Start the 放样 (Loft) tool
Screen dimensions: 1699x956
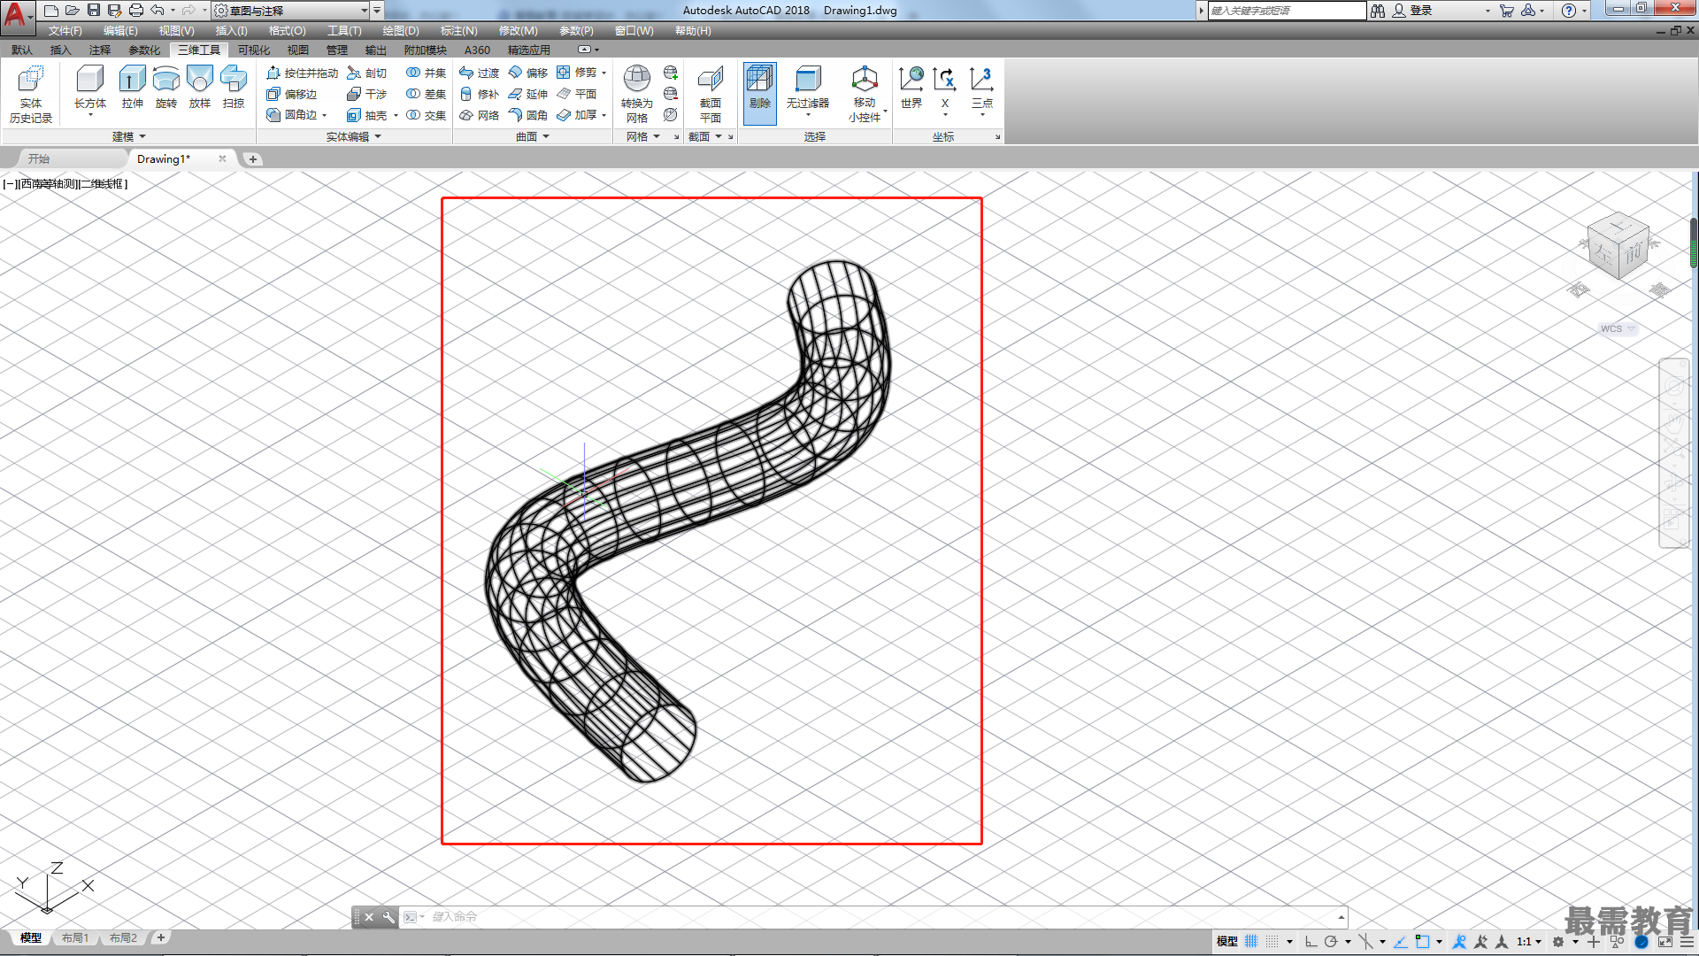[200, 89]
